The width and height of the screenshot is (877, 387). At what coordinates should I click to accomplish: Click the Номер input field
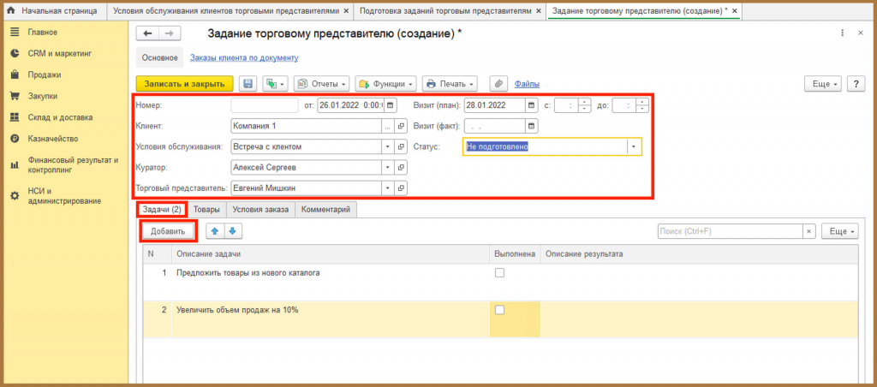point(265,105)
